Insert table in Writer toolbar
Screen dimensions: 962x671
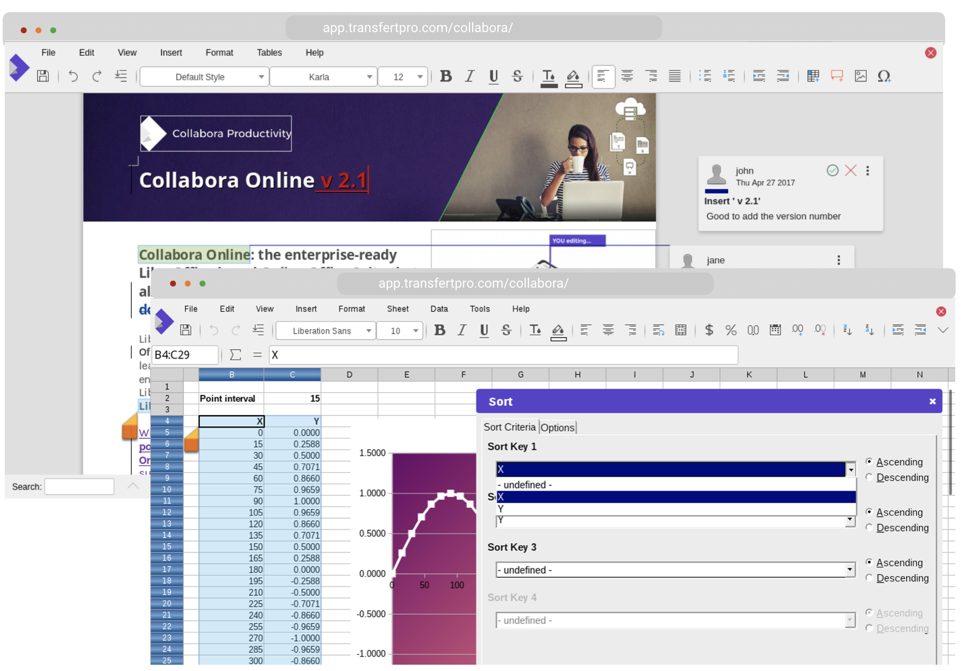click(x=813, y=76)
